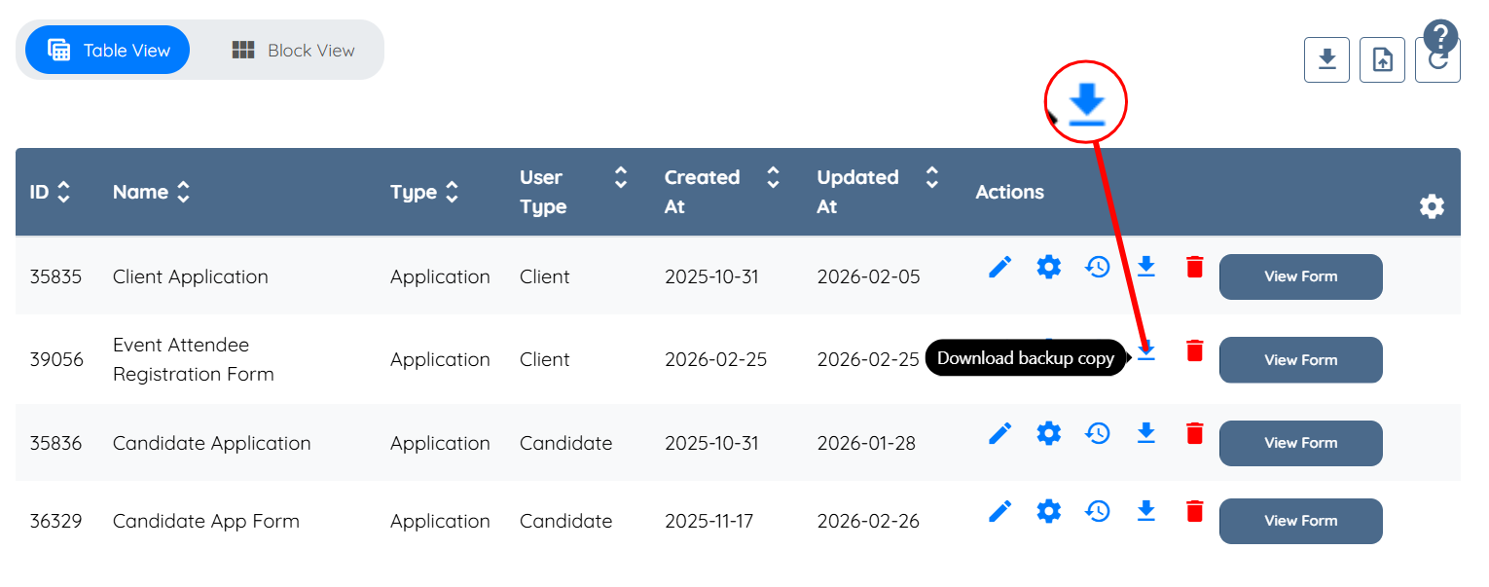View Form for Candidate App Form
The height and width of the screenshot is (587, 1489).
click(1300, 521)
